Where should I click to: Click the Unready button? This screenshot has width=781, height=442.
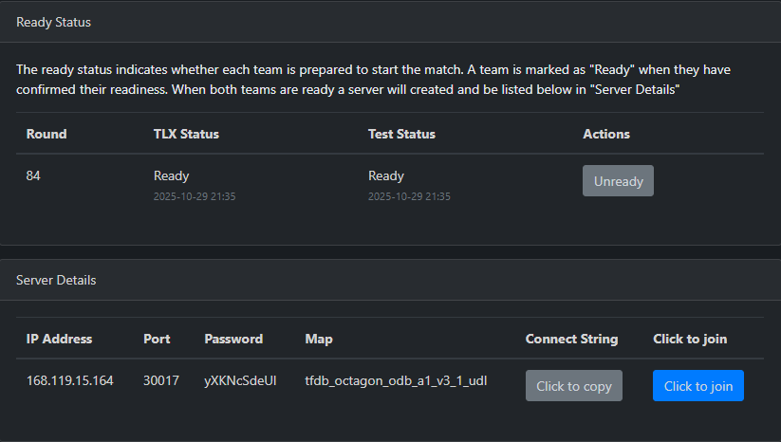[x=618, y=181]
